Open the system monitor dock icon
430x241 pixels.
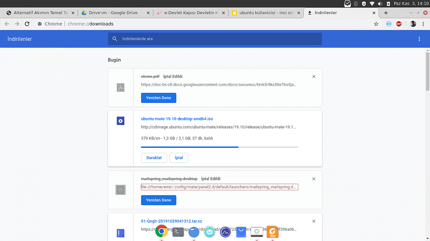[x=225, y=232]
